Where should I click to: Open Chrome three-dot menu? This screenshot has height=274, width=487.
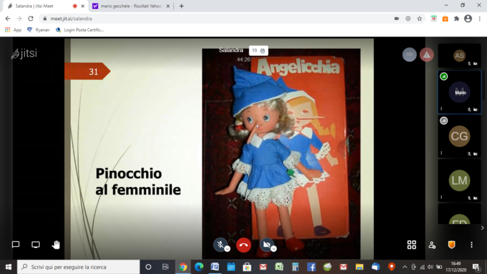(x=480, y=19)
